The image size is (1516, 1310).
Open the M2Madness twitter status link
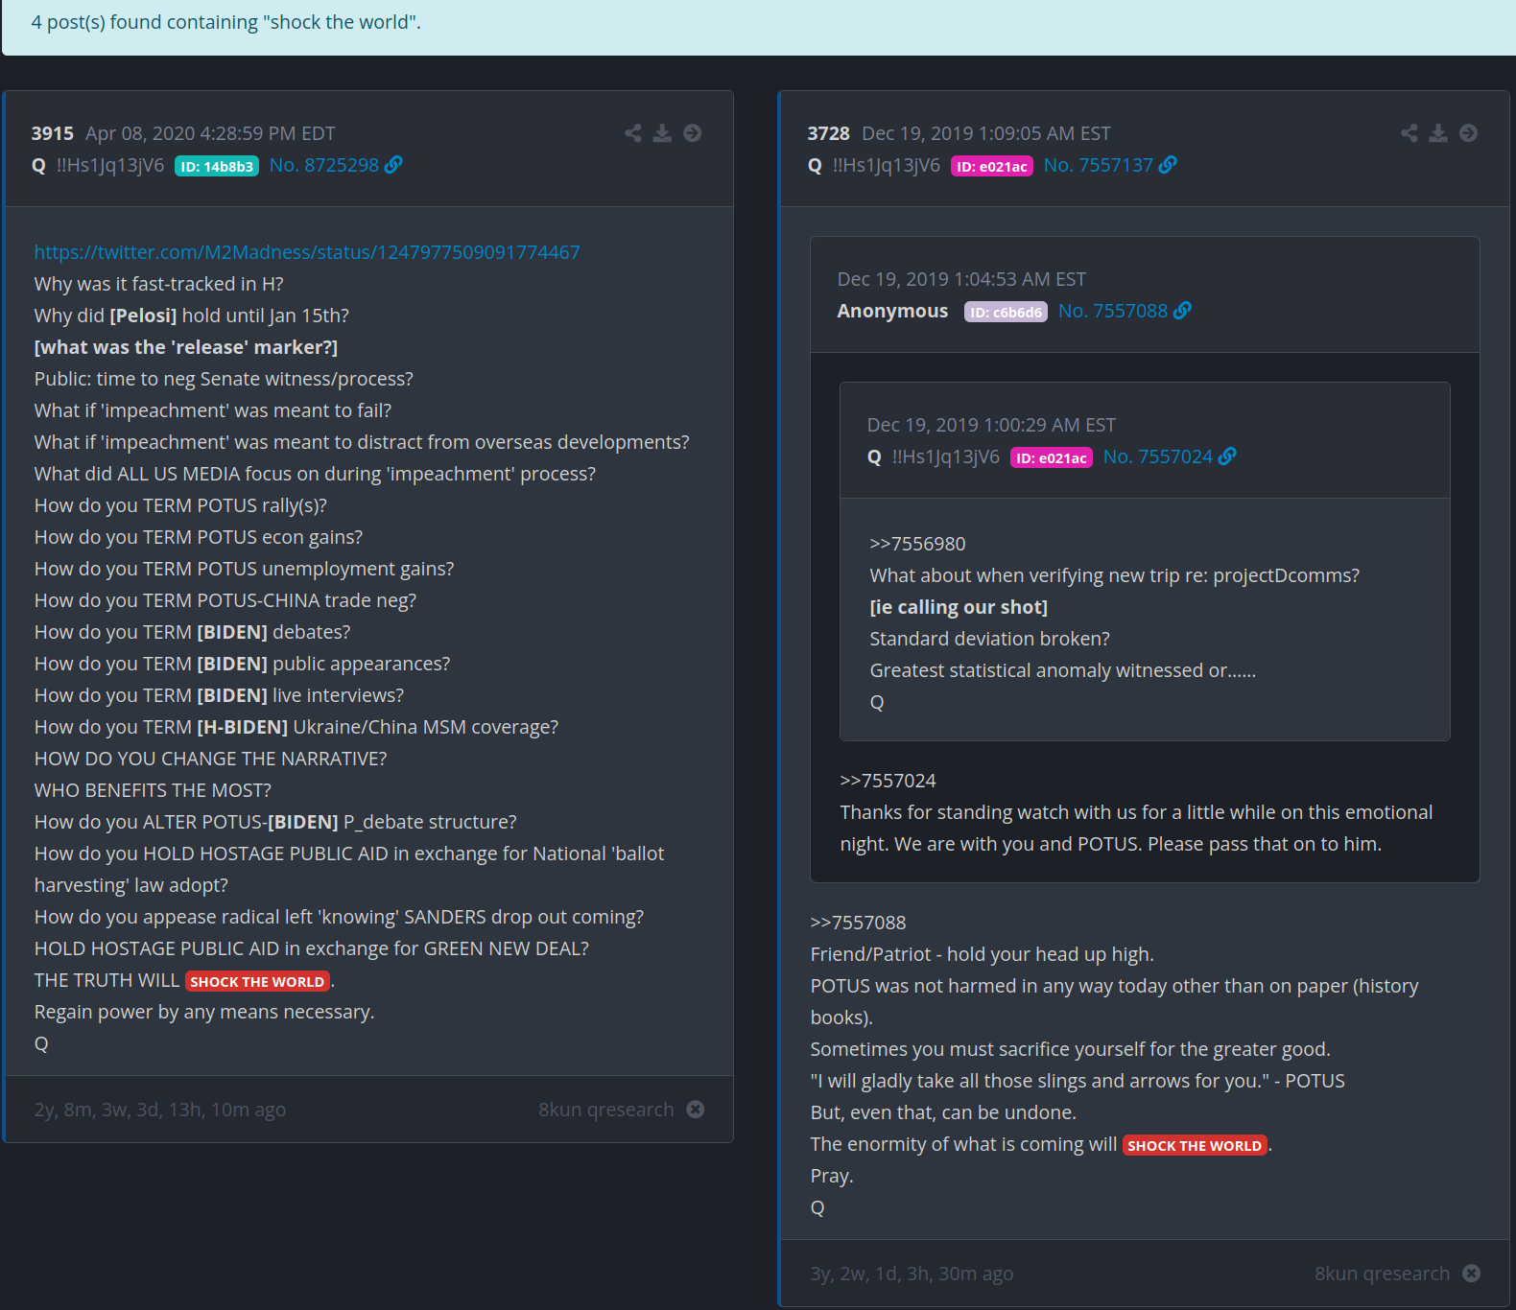pyautogui.click(x=307, y=252)
